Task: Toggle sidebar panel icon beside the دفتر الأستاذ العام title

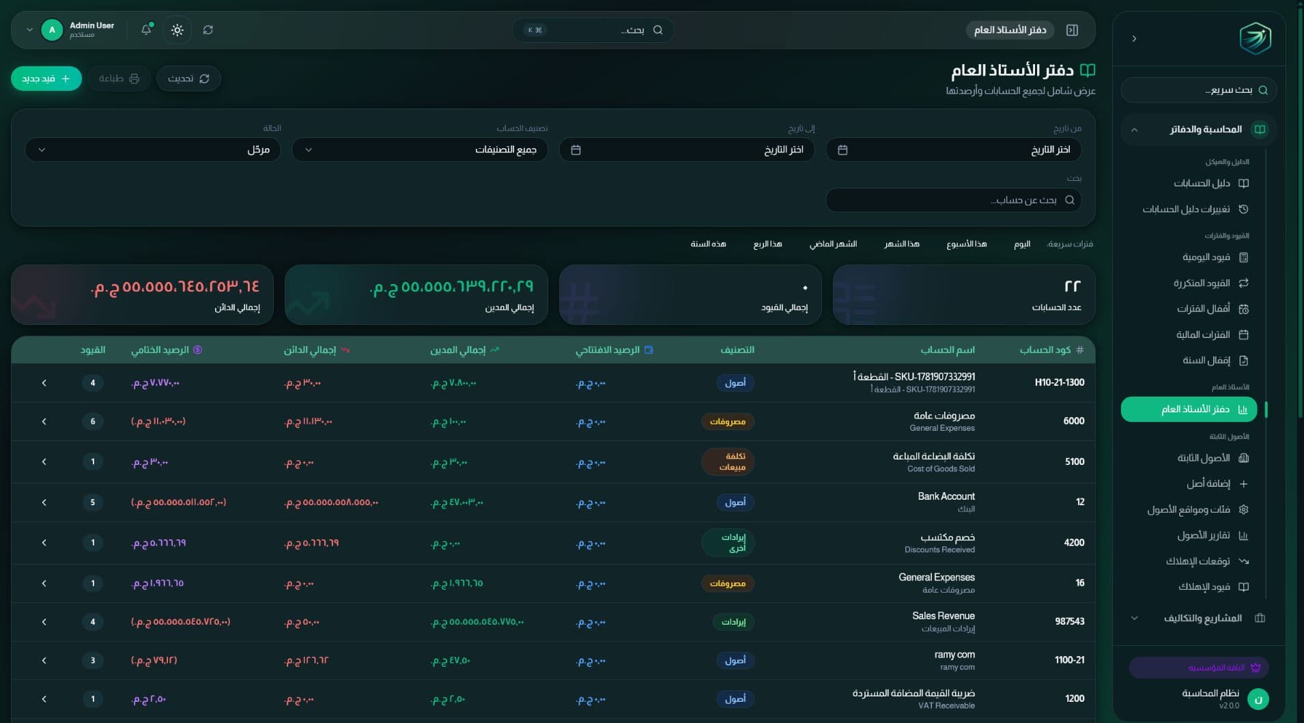Action: pos(1072,30)
